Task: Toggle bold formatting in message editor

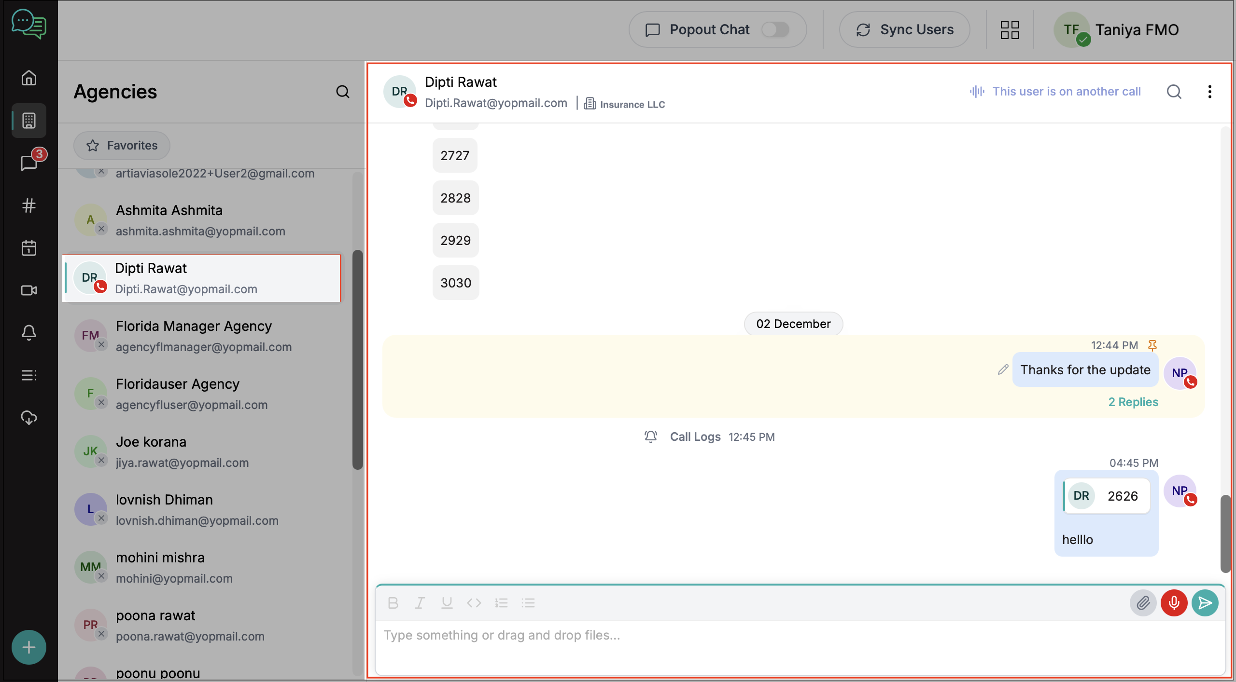Action: [x=393, y=603]
